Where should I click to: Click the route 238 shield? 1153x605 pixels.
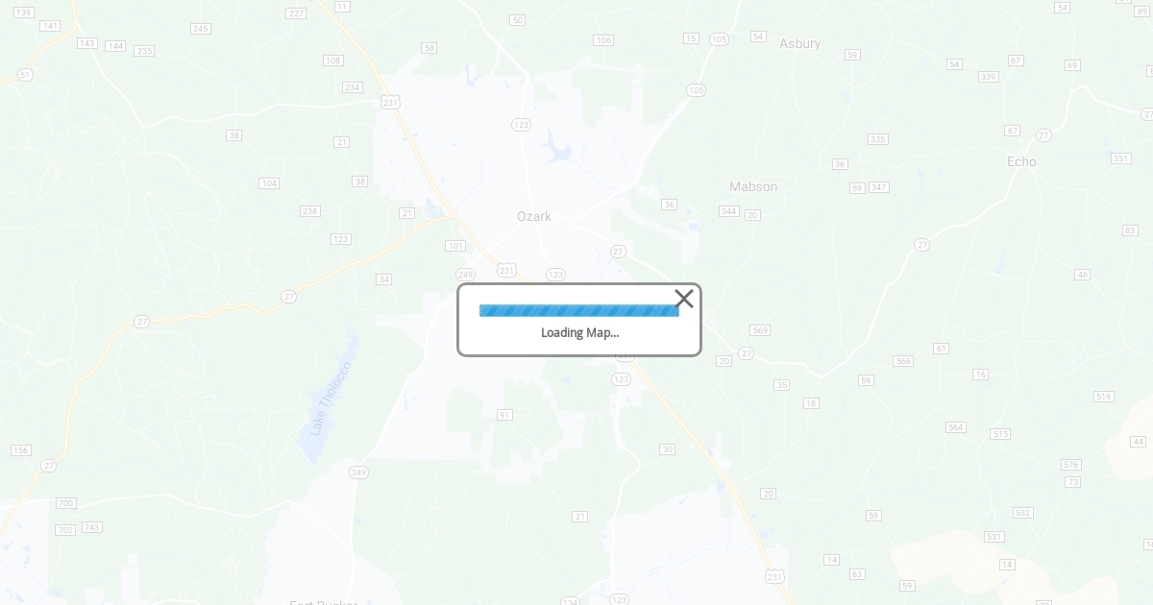310,211
